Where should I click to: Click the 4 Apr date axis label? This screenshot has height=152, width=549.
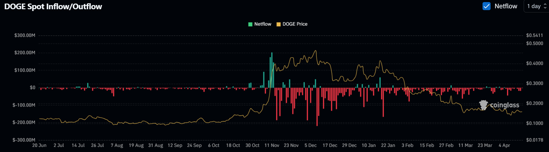[504, 145]
